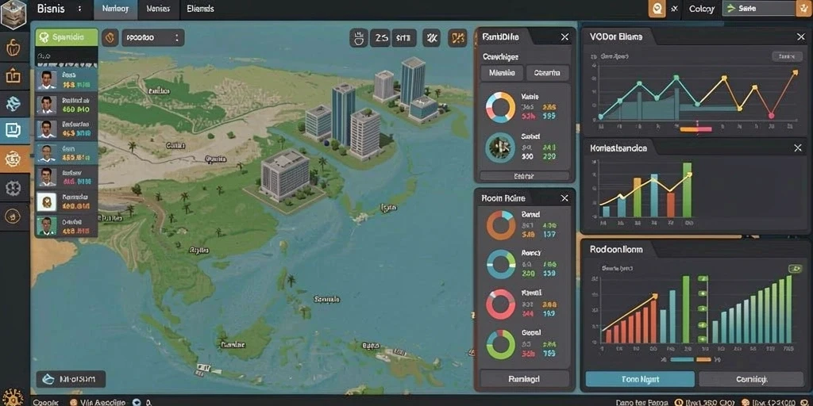Screen dimensions: 813x406
Task: Click the button at bottom of RantiDihe panel
Action: click(x=524, y=176)
